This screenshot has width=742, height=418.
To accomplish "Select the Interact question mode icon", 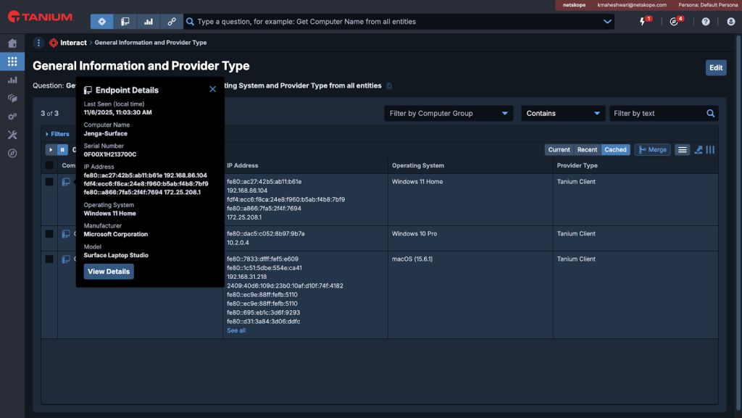I will coord(101,21).
